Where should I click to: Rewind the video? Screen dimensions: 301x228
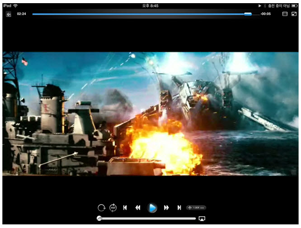[138, 208]
